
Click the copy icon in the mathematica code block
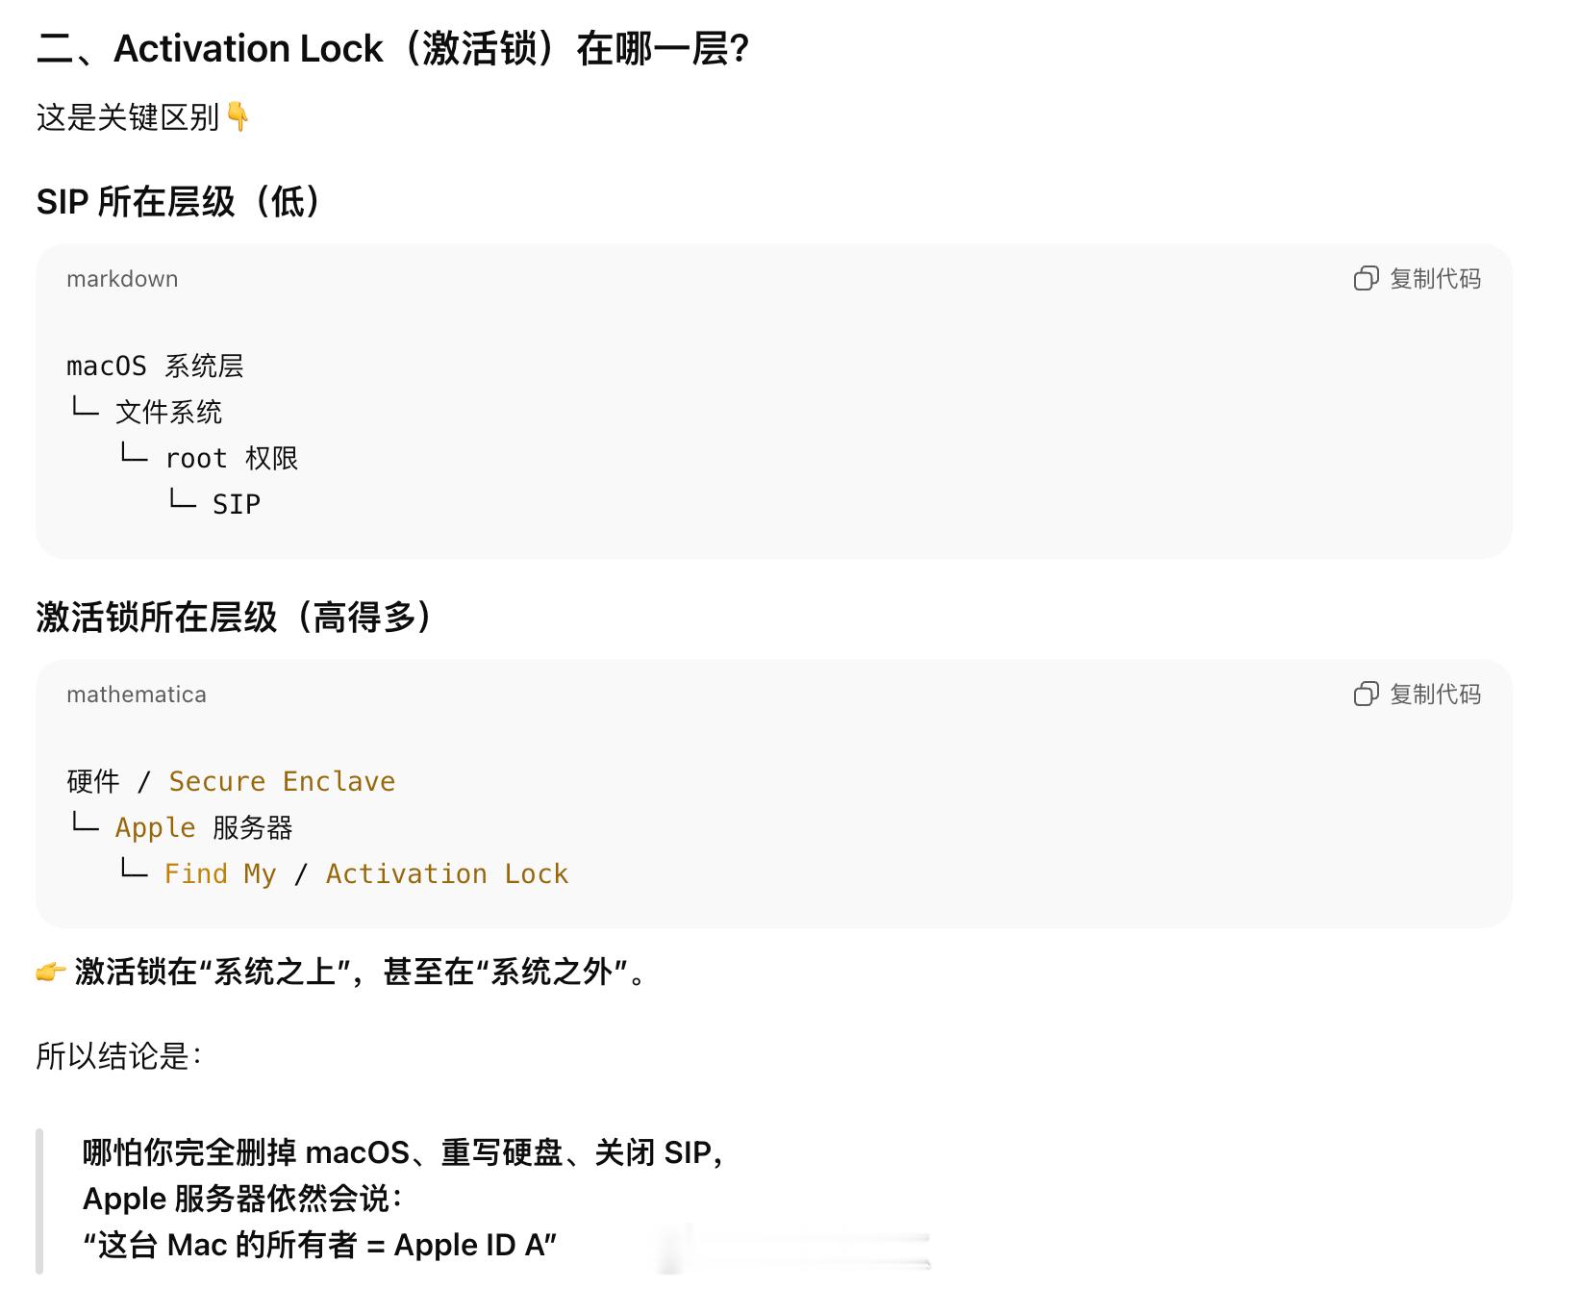[x=1366, y=695]
